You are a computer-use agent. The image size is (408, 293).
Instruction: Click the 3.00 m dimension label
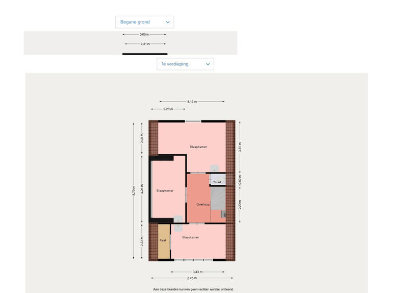point(144,34)
